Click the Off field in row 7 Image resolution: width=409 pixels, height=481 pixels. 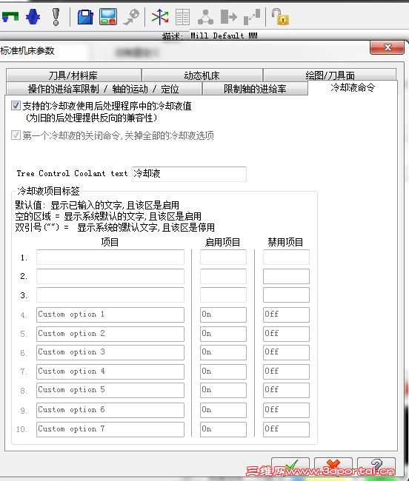[x=286, y=371]
